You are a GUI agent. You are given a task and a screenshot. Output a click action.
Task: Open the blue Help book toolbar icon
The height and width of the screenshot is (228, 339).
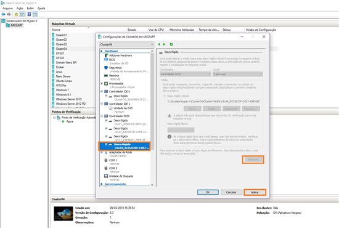(x=29, y=14)
